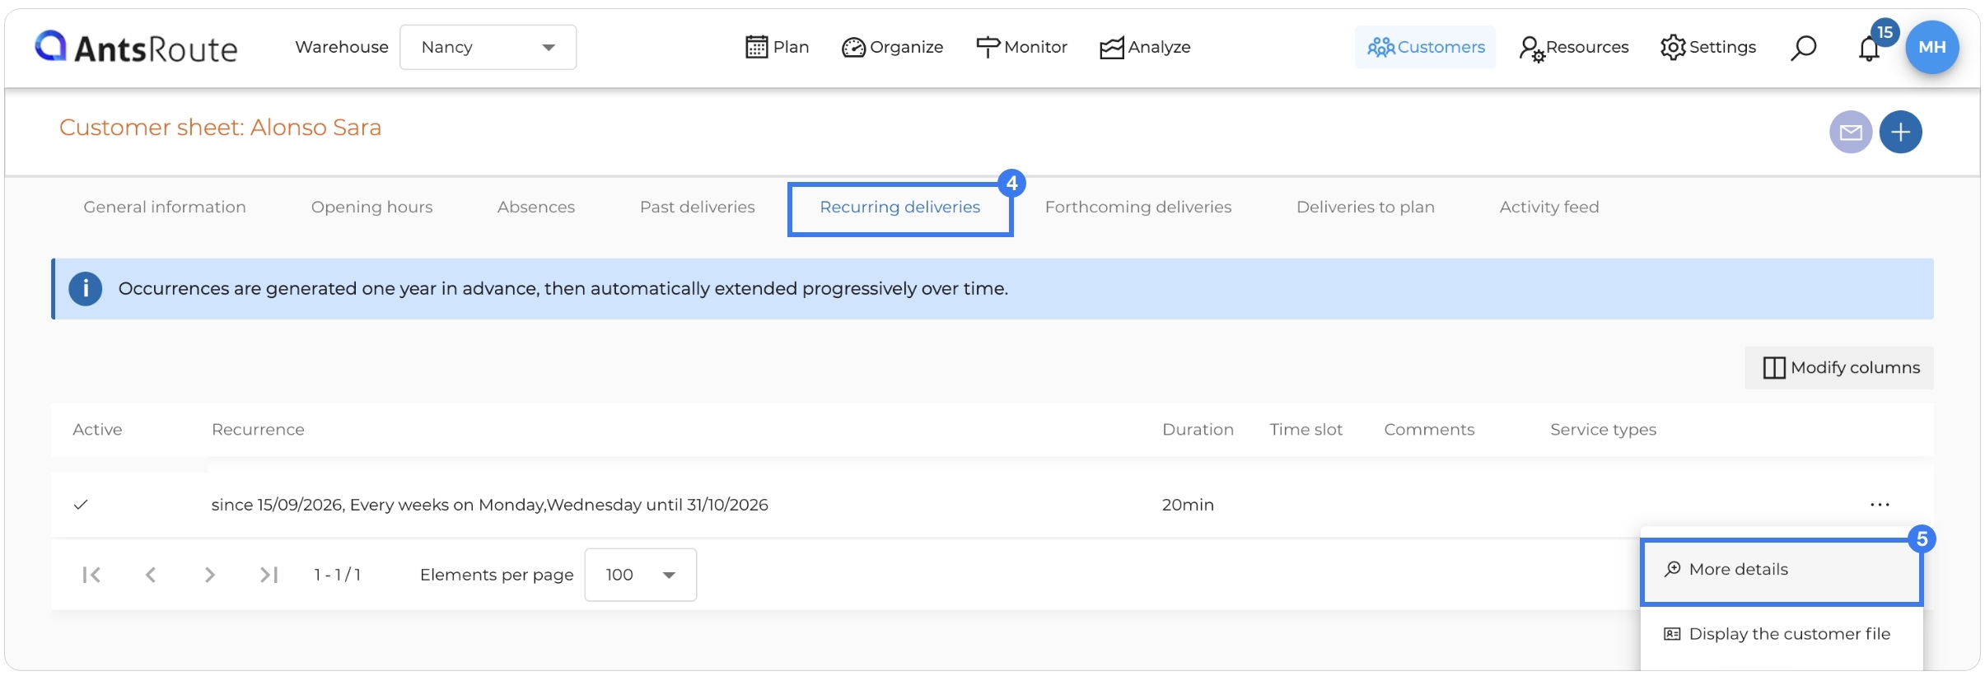Select Display the customer file
Image resolution: width=1985 pixels, height=676 pixels.
(1782, 634)
